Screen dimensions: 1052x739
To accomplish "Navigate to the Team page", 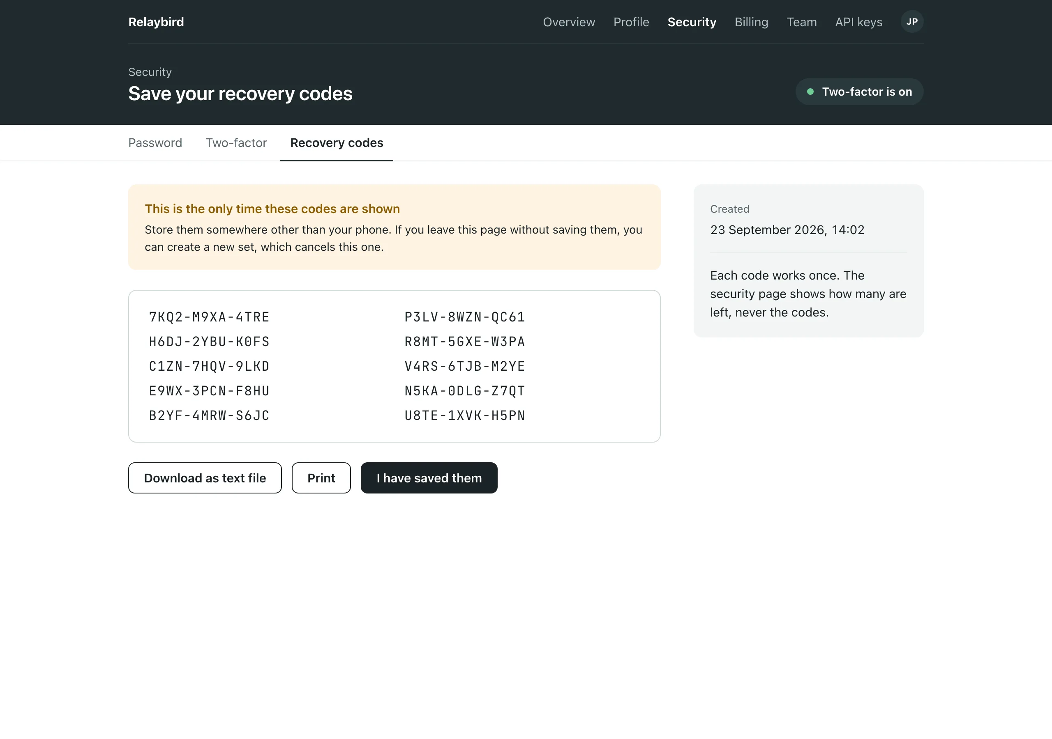I will [x=801, y=22].
